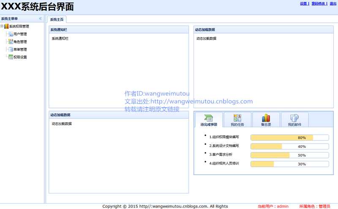Open the 我的邮件 tab

294,120
